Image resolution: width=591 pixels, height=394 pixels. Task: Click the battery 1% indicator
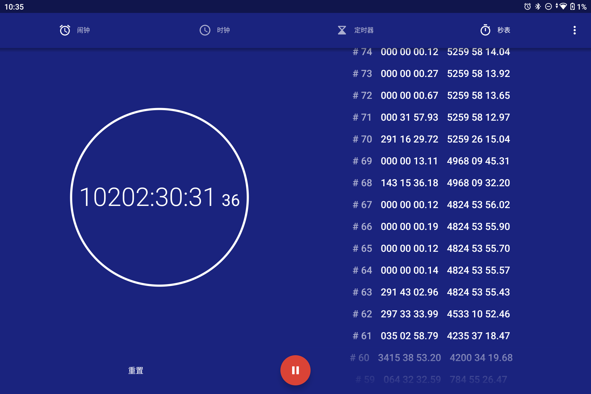pyautogui.click(x=579, y=6)
